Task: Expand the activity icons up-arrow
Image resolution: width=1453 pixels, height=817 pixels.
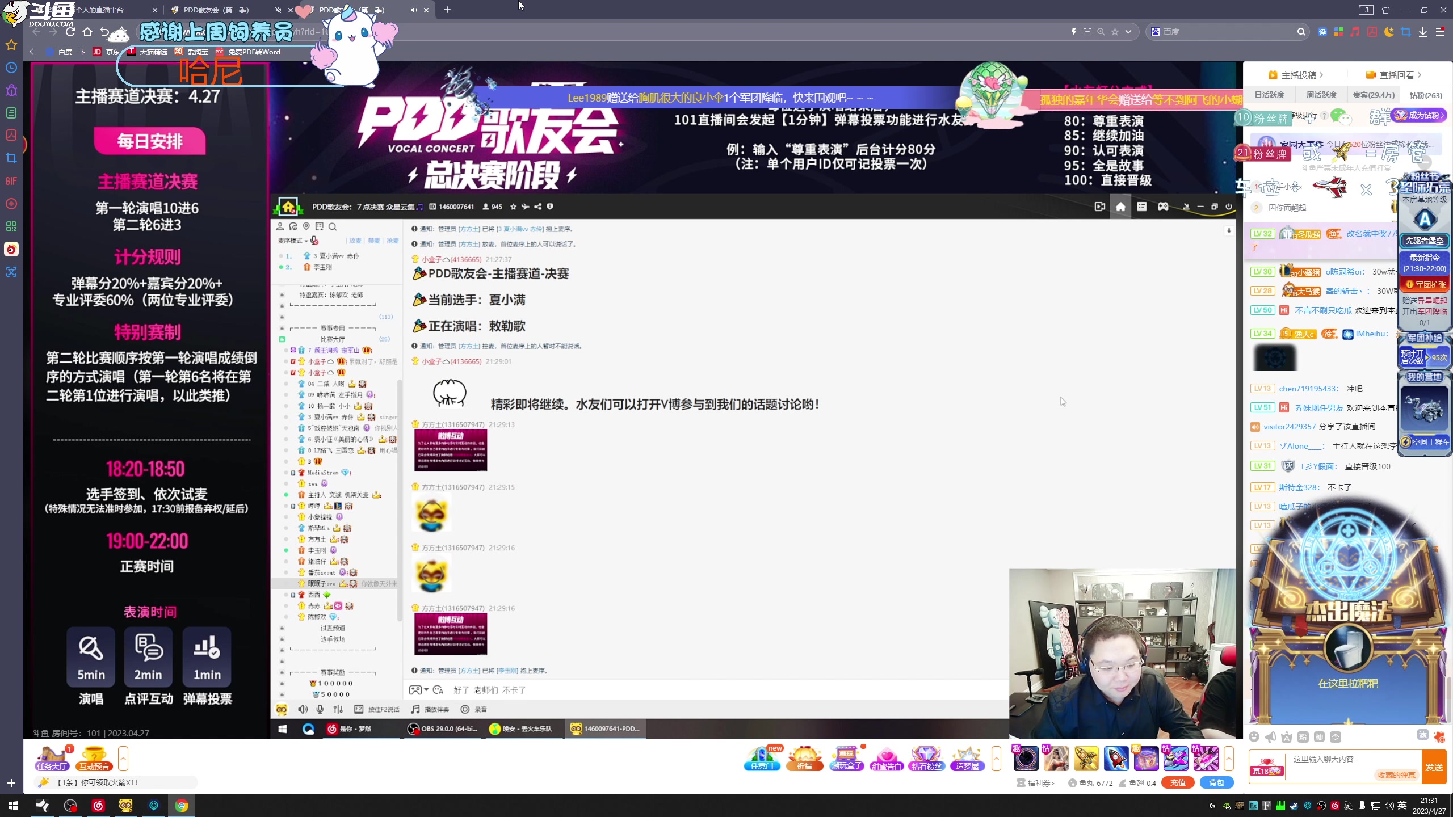Action: pos(996,759)
